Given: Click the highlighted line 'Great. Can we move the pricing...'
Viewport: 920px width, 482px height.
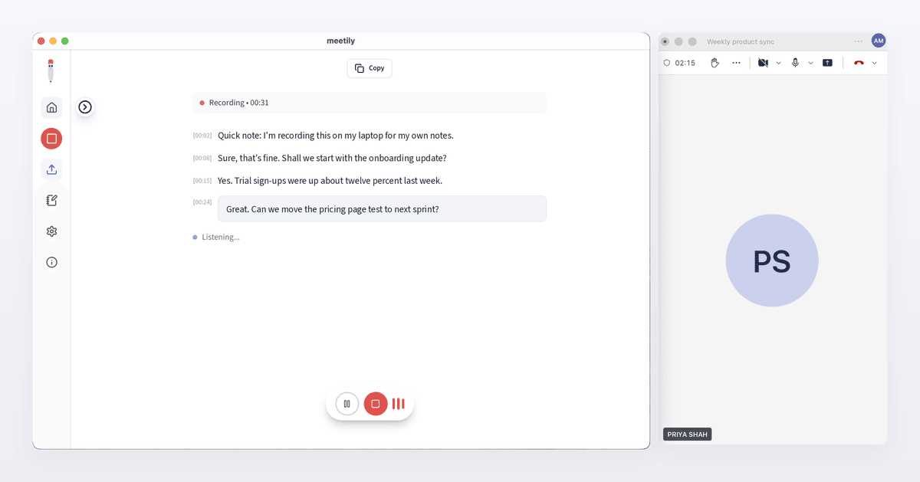Looking at the screenshot, I should pyautogui.click(x=382, y=209).
